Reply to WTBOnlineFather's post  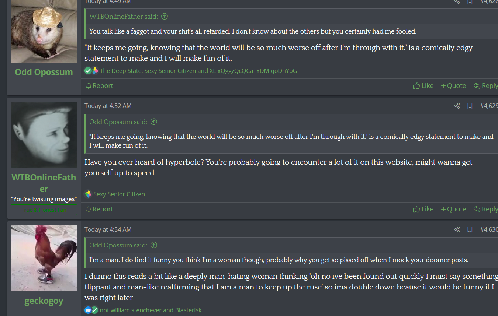486,209
